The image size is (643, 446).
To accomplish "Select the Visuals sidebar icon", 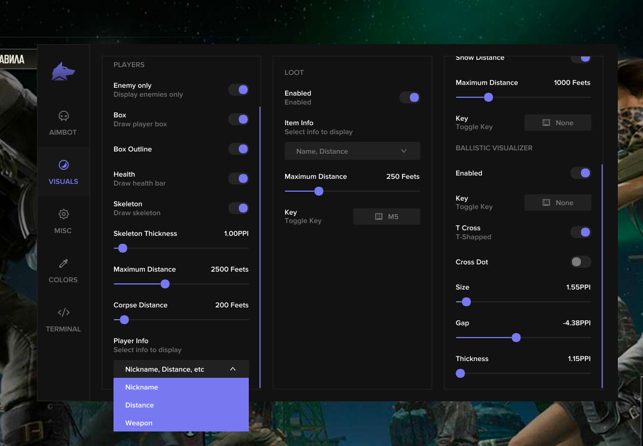I will [63, 165].
